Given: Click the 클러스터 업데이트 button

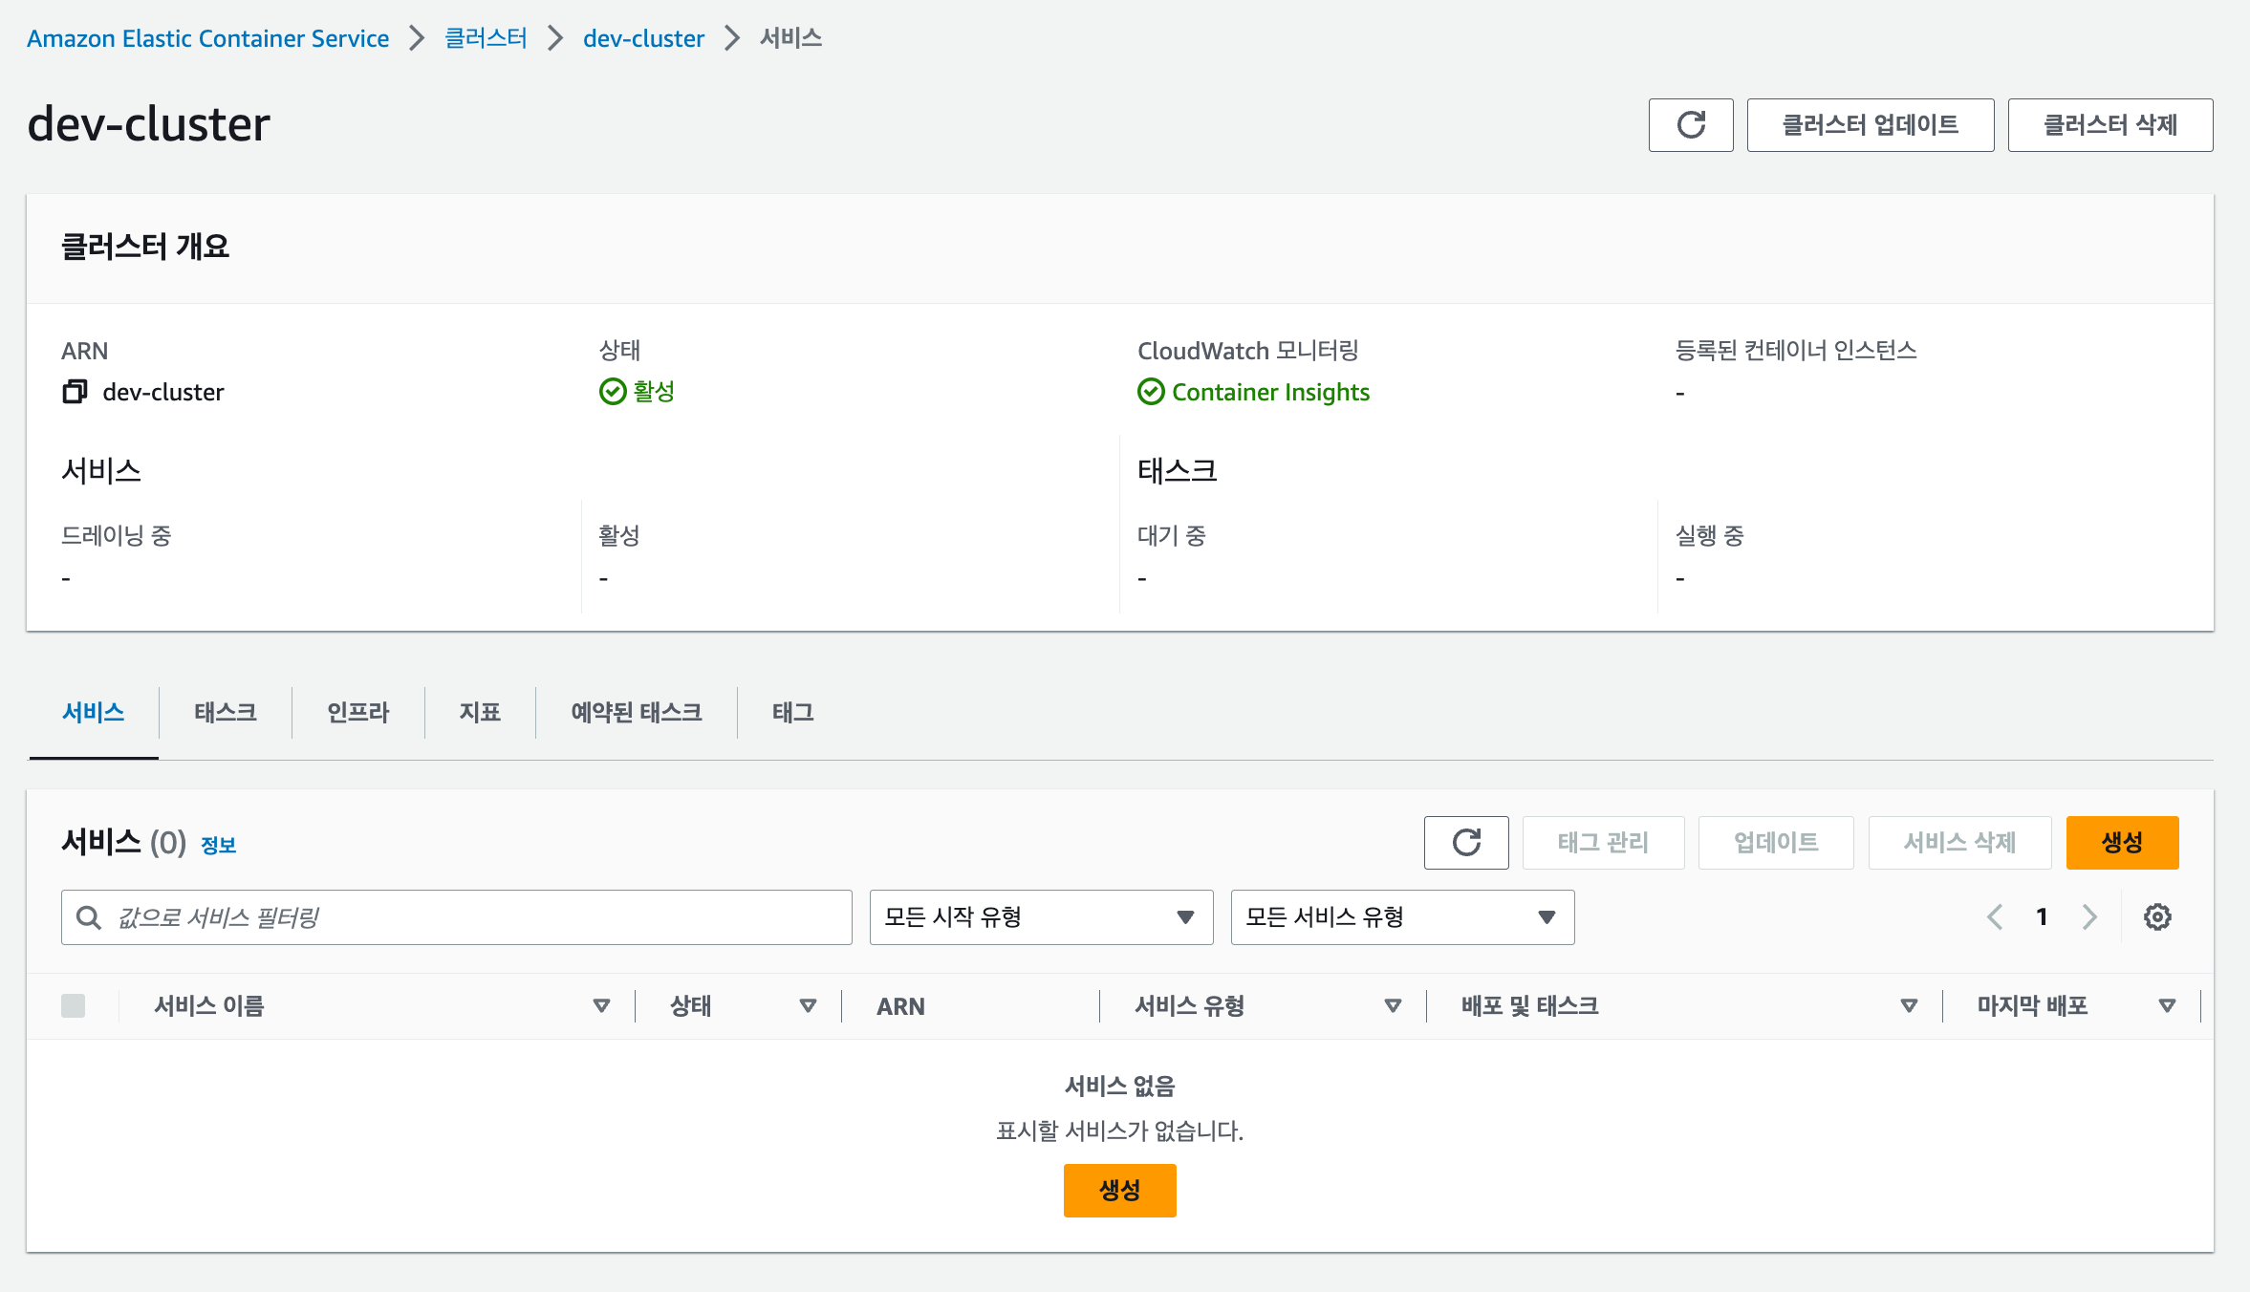Looking at the screenshot, I should tap(1870, 125).
